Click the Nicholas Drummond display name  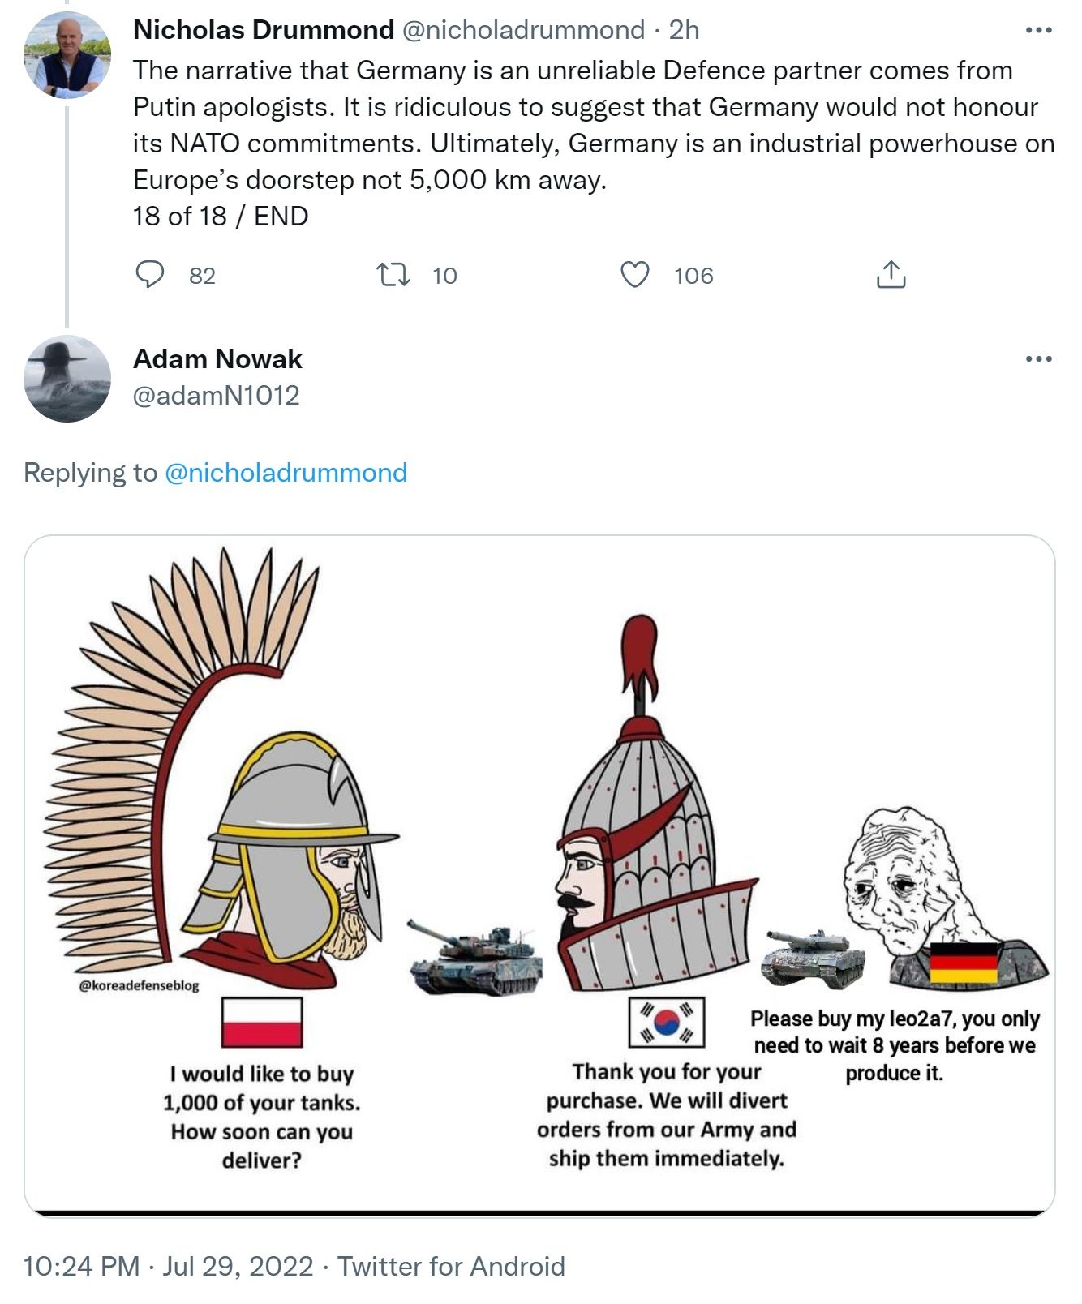(263, 30)
